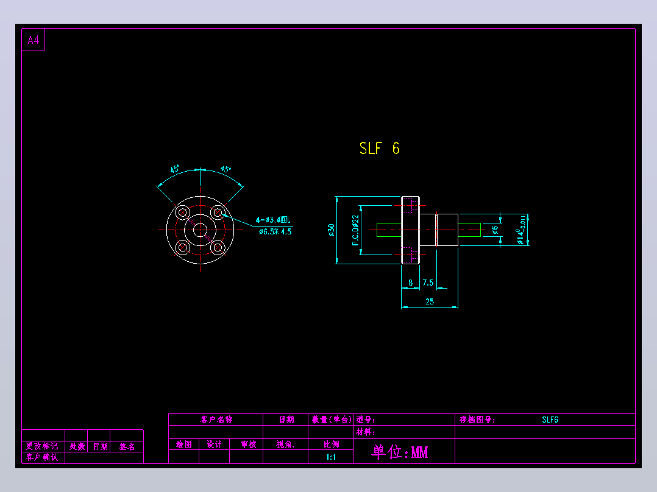Click the 视角. cell in title block
The height and width of the screenshot is (492, 657).
coord(285,445)
